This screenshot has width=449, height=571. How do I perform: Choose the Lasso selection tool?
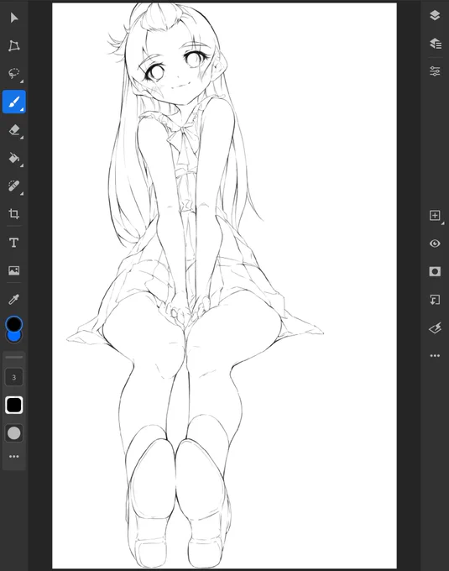(13, 73)
